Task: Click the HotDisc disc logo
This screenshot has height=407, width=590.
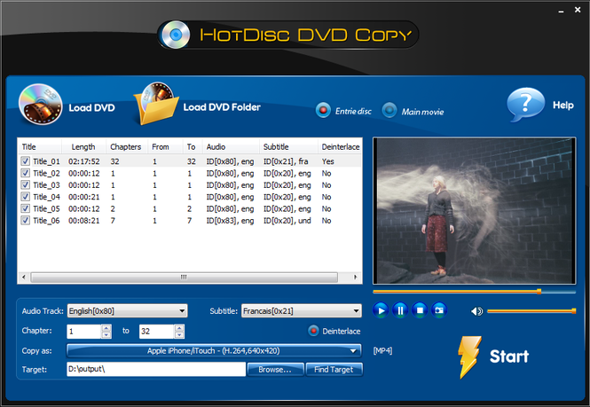Action: pyautogui.click(x=176, y=35)
